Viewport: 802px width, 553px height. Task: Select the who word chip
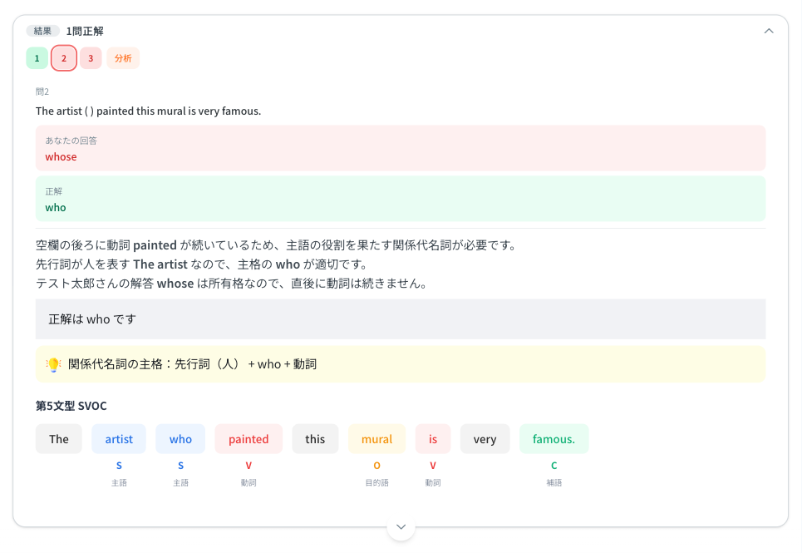[180, 438]
